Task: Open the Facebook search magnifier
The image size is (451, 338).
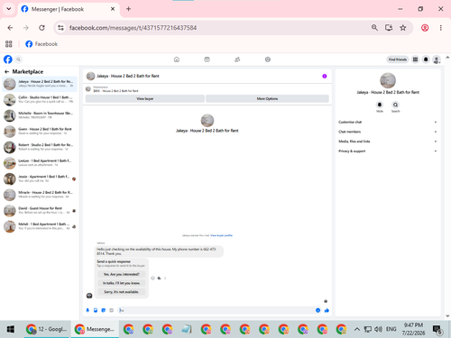Action: (18, 59)
